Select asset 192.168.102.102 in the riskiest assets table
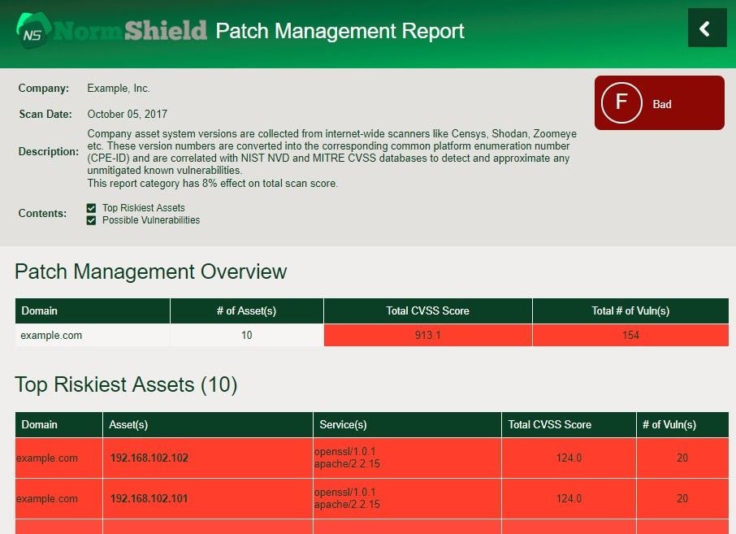Screen dimensions: 736x534 pyautogui.click(x=149, y=458)
